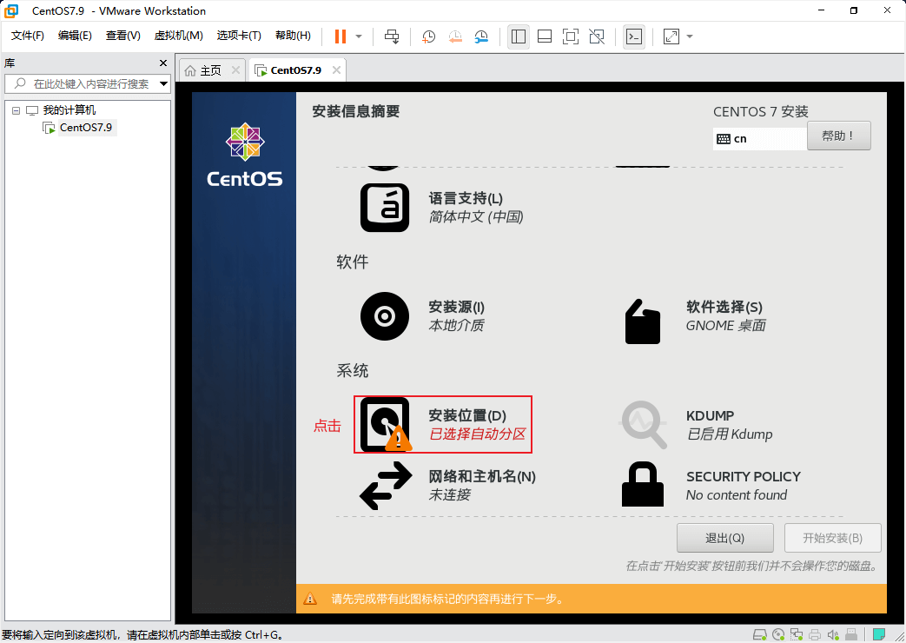
Task: Revert to the previous snapshot
Action: pyautogui.click(x=455, y=37)
